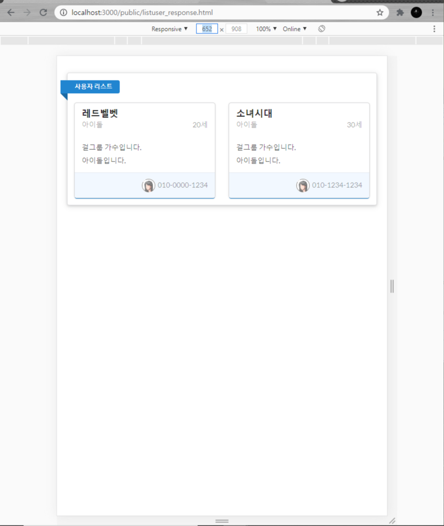The height and width of the screenshot is (526, 444).
Task: Reload the page with the refresh icon
Action: point(43,13)
